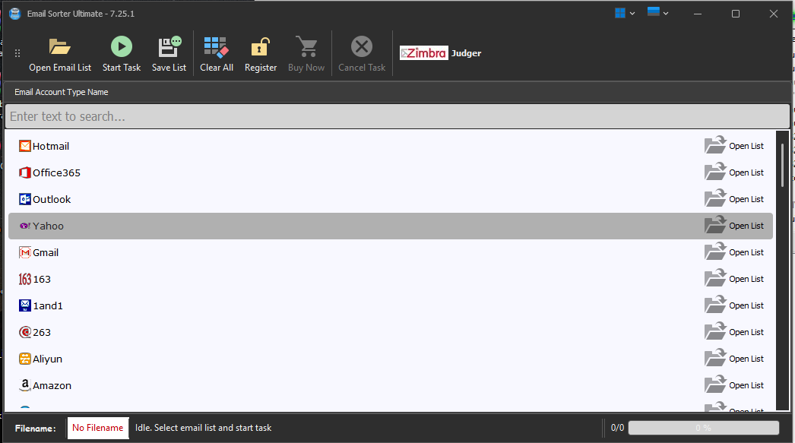Select the Gmail account type
Screen dimensions: 795x443
click(x=46, y=252)
